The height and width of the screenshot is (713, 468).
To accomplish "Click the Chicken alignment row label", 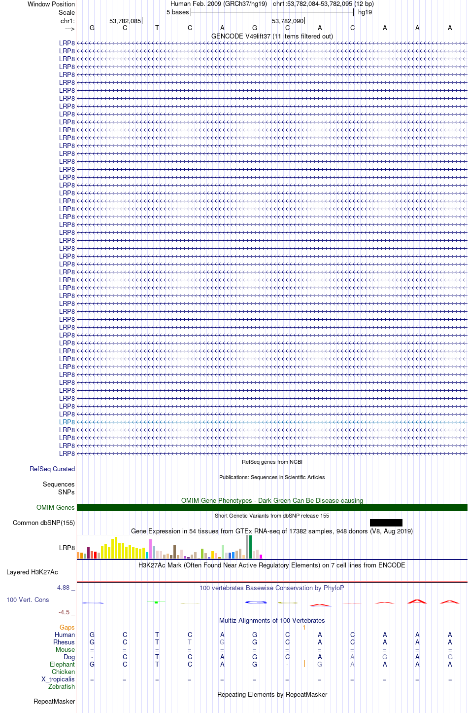I will (x=63, y=672).
